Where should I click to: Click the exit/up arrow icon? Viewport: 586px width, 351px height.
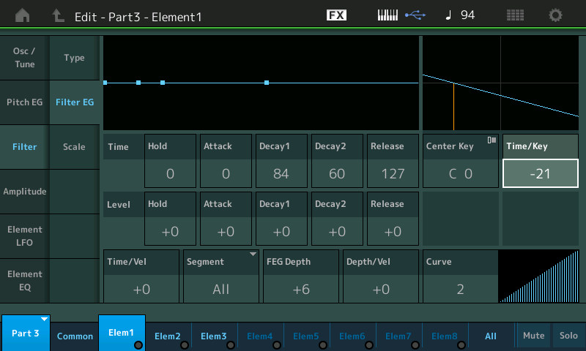click(59, 15)
